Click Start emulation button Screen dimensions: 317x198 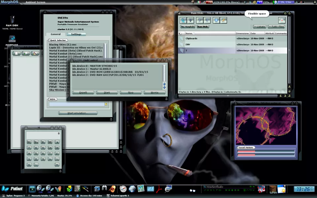(78, 113)
